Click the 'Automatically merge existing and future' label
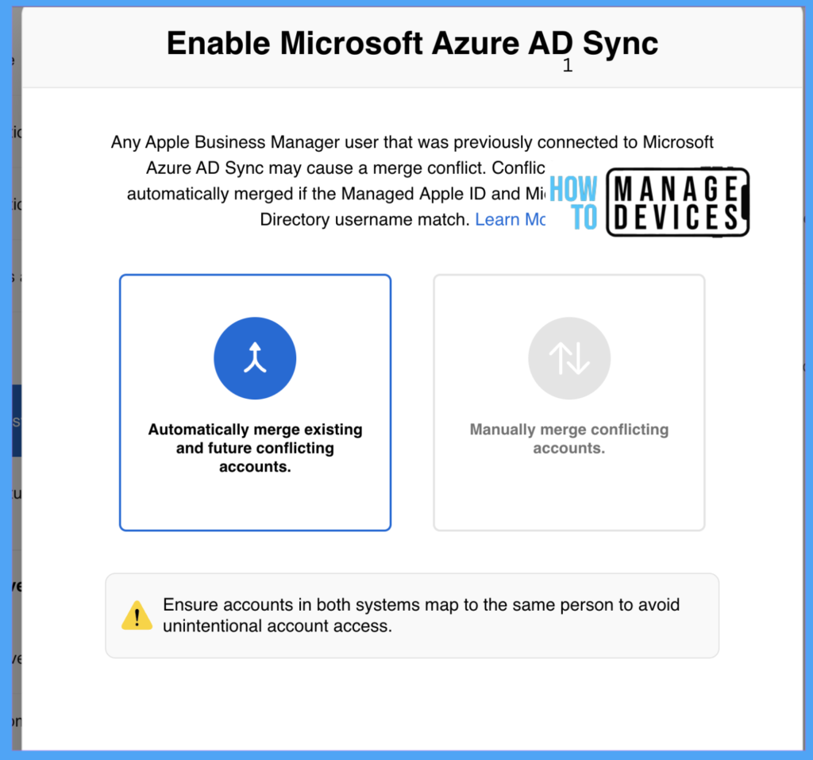813x760 pixels. (255, 448)
